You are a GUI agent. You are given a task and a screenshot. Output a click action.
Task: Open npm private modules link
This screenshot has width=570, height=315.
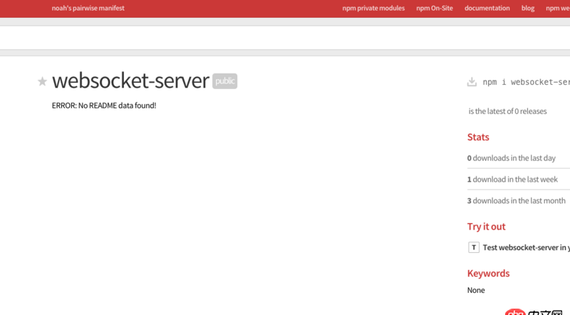pyautogui.click(x=373, y=8)
